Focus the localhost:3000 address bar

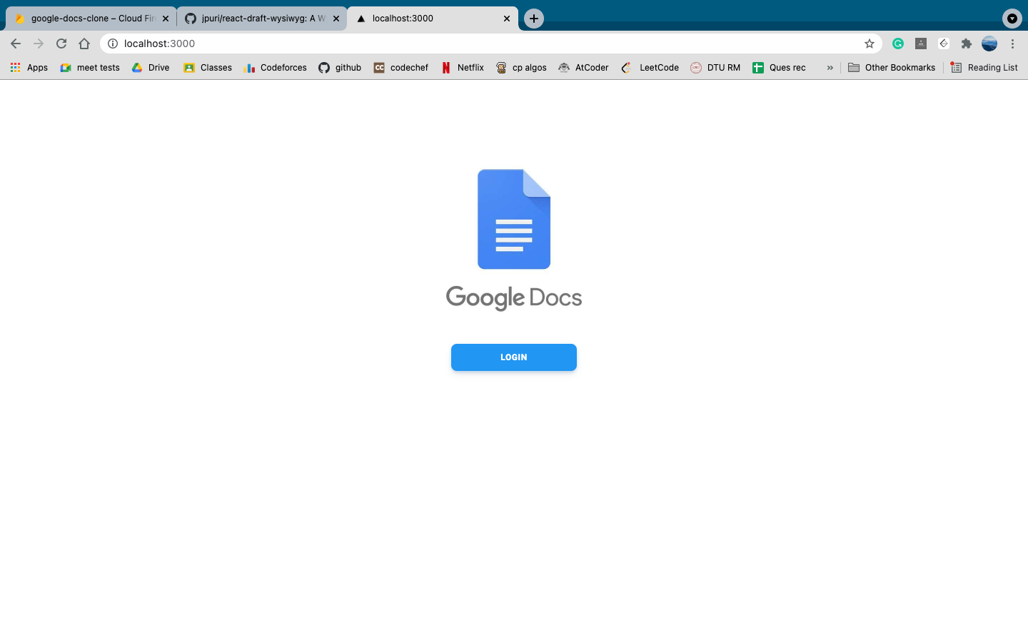(x=491, y=44)
